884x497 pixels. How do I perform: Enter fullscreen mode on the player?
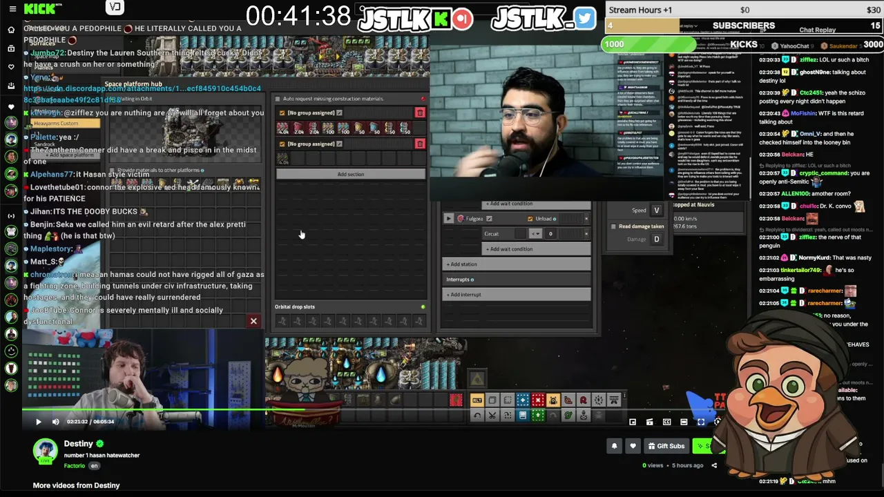(x=701, y=422)
